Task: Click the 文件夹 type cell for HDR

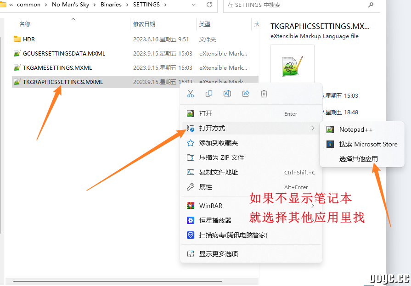Action: click(207, 39)
